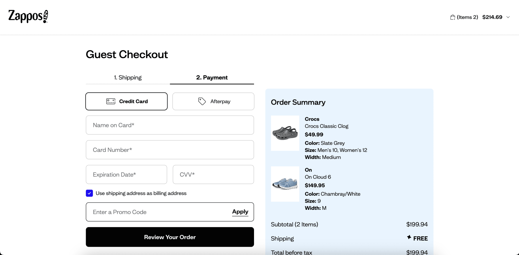Click the cart total $214.69
519x255 pixels.
pyautogui.click(x=492, y=17)
